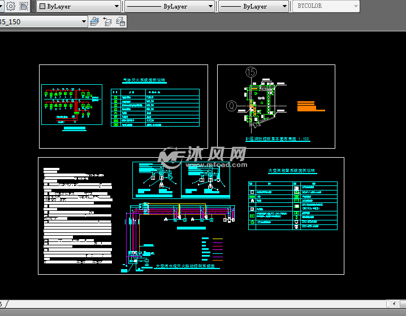406x316 pixels.
Task: Click the circled Q grid axis marker
Action: click(x=231, y=105)
